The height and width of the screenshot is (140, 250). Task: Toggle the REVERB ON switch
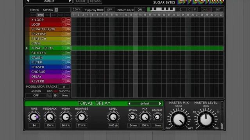click(68, 81)
